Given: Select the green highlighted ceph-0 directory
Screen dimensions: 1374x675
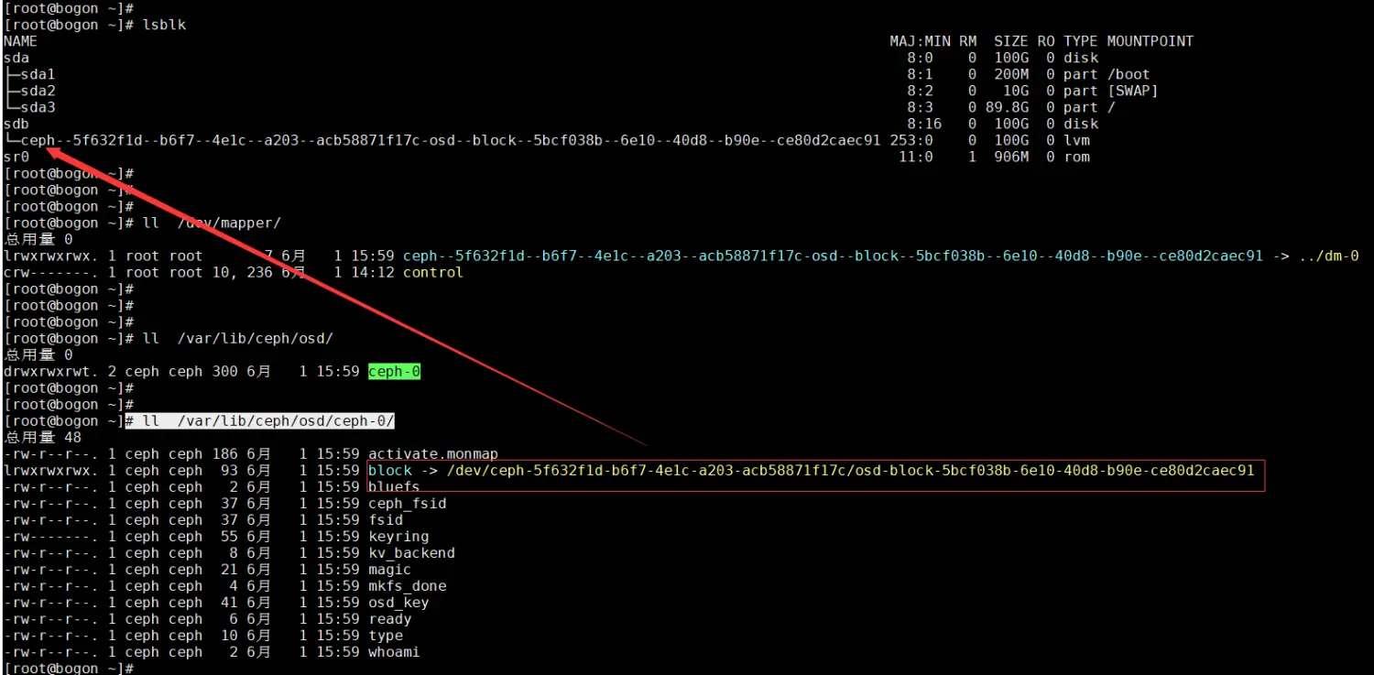Looking at the screenshot, I should point(394,371).
